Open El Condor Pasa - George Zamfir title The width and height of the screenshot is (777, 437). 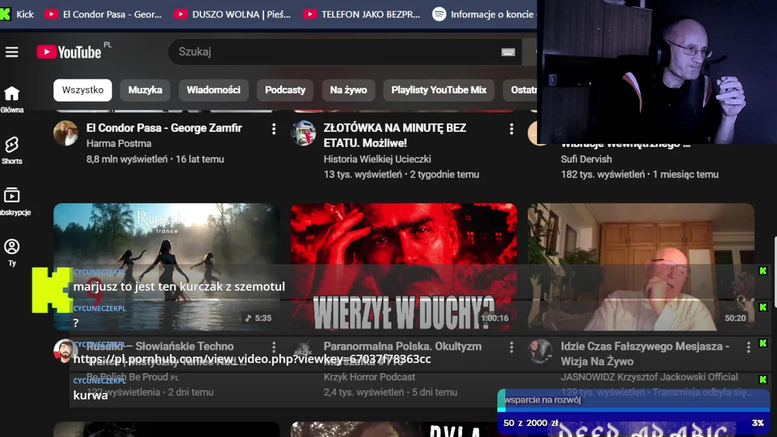[x=164, y=128]
